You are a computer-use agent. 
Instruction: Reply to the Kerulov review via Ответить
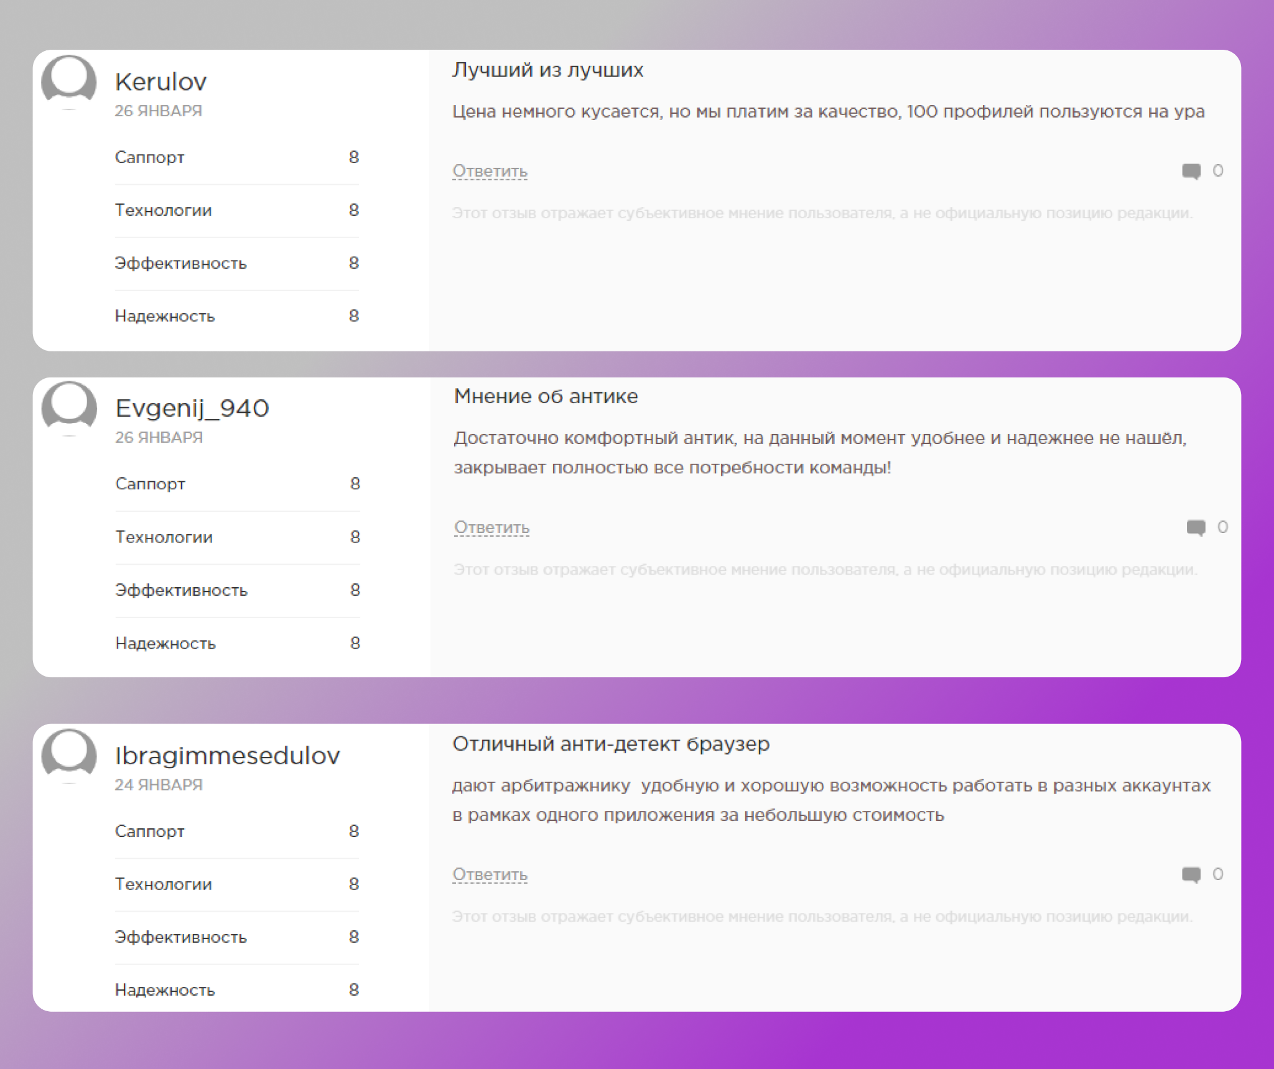coord(490,171)
